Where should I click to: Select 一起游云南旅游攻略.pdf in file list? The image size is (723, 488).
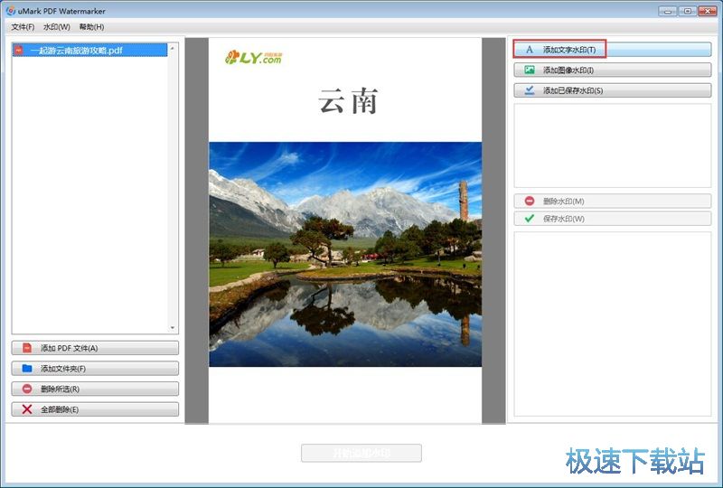coord(89,51)
